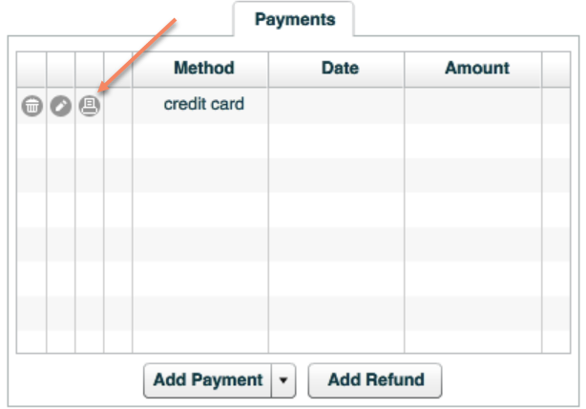This screenshot has height=409, width=586.
Task: Expand the Add Payment dropdown arrow
Action: click(283, 379)
